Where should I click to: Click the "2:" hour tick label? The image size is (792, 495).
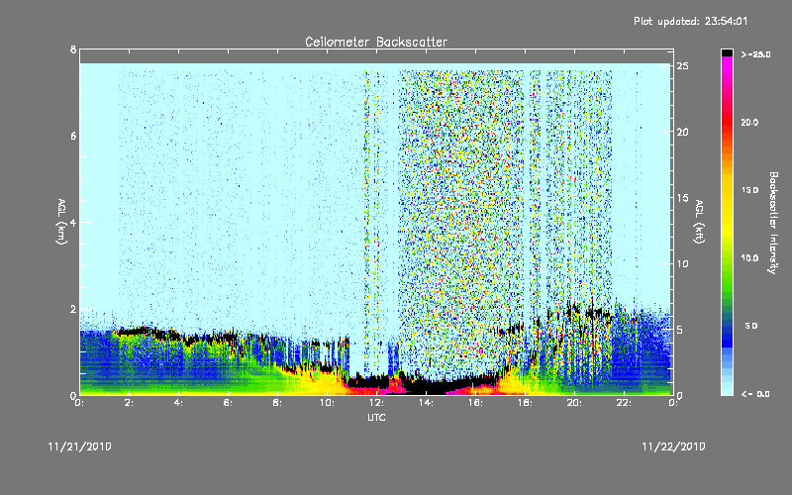pyautogui.click(x=130, y=403)
